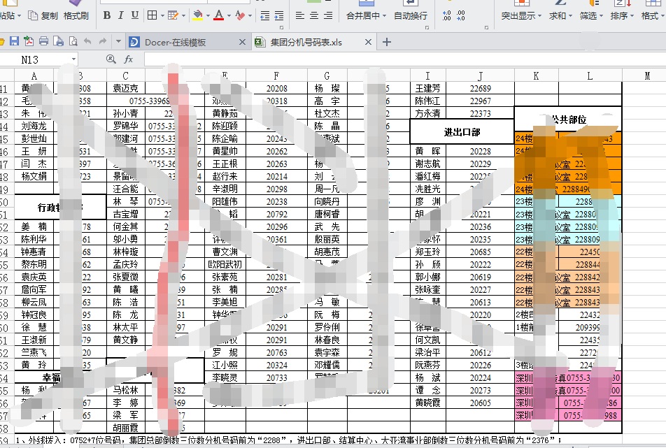Image resolution: width=666 pixels, height=448 pixels.
Task: Select column F header
Action: tap(276, 75)
